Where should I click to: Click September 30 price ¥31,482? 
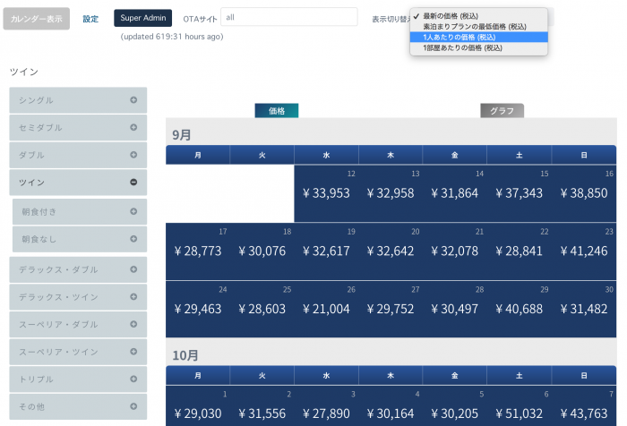tap(584, 309)
